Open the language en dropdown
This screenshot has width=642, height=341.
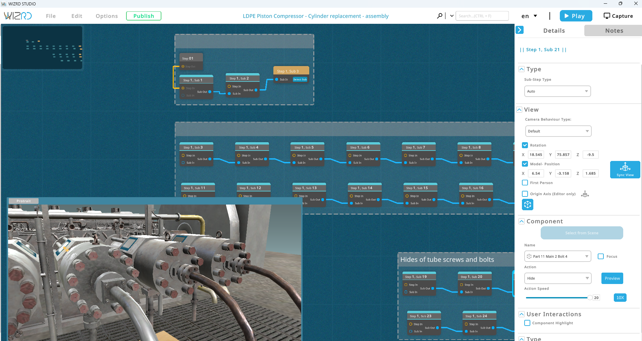click(x=529, y=16)
